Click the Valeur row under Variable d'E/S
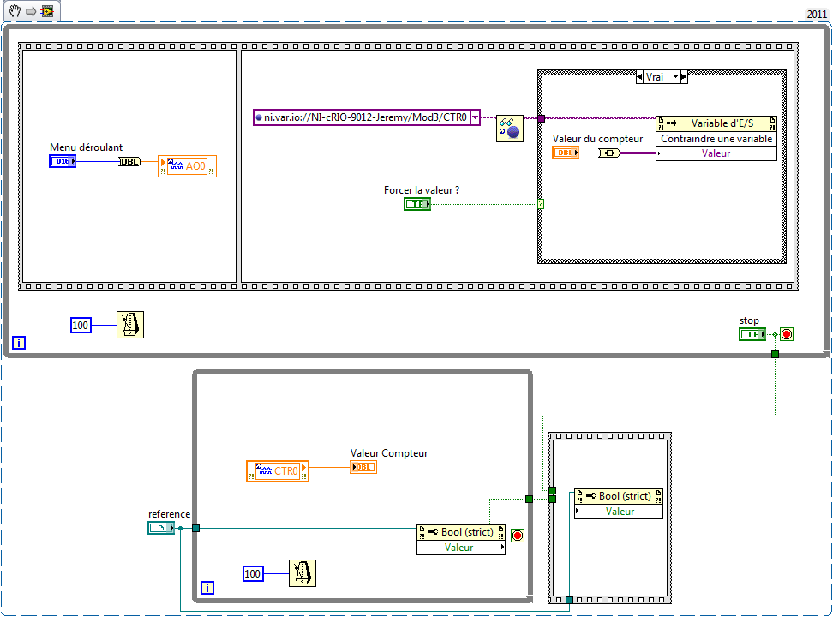This screenshot has height=617, width=833. click(716, 153)
